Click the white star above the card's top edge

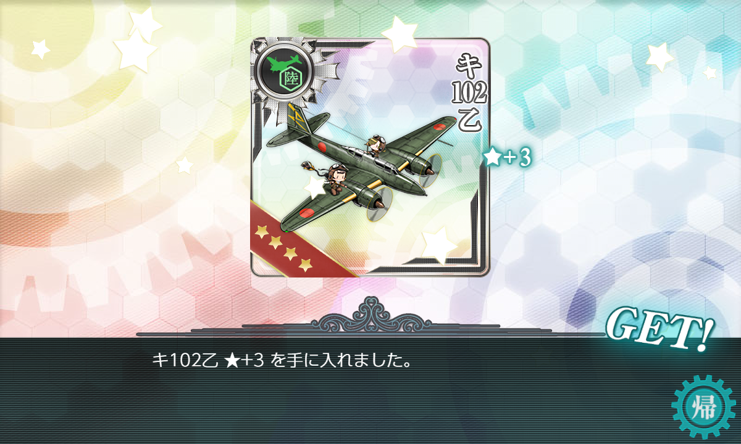(x=400, y=33)
